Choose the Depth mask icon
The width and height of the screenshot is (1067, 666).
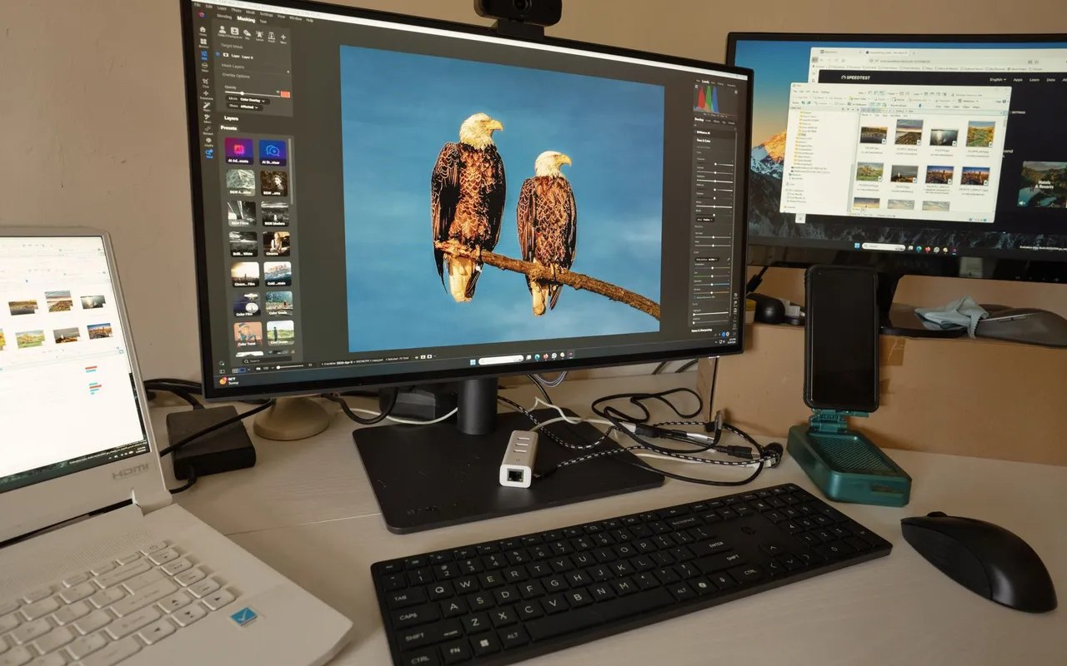click(271, 37)
